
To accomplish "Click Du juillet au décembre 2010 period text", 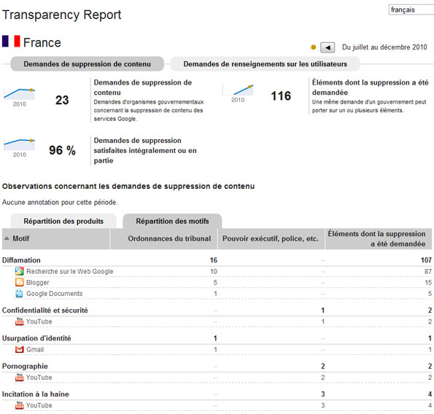I will pos(384,47).
